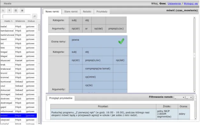Switch to the Stare ramki tab
Screen dimensions: 200x126
tap(71, 11)
